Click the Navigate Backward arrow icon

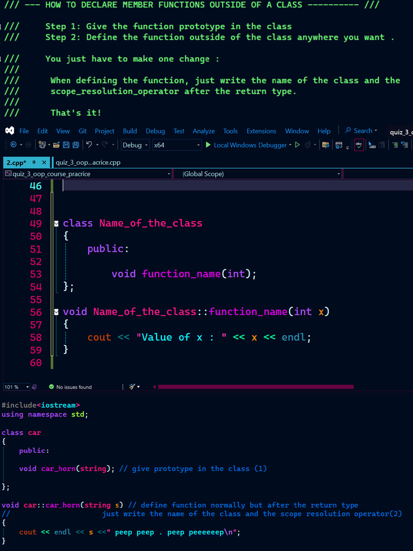[x=13, y=145]
